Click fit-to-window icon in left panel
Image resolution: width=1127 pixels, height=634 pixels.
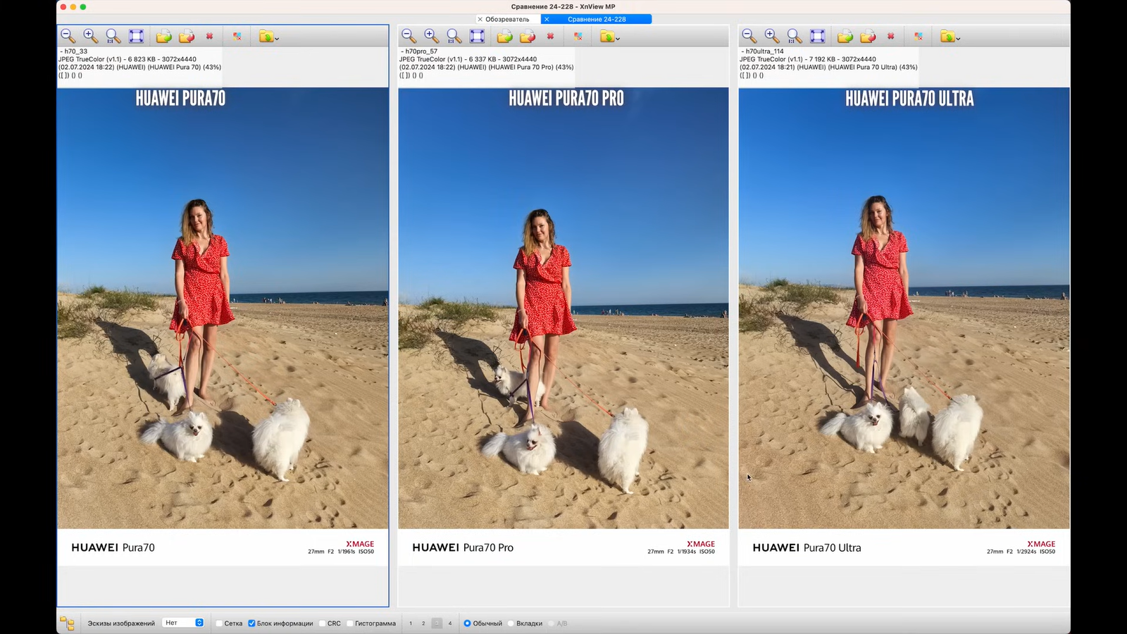tap(136, 36)
